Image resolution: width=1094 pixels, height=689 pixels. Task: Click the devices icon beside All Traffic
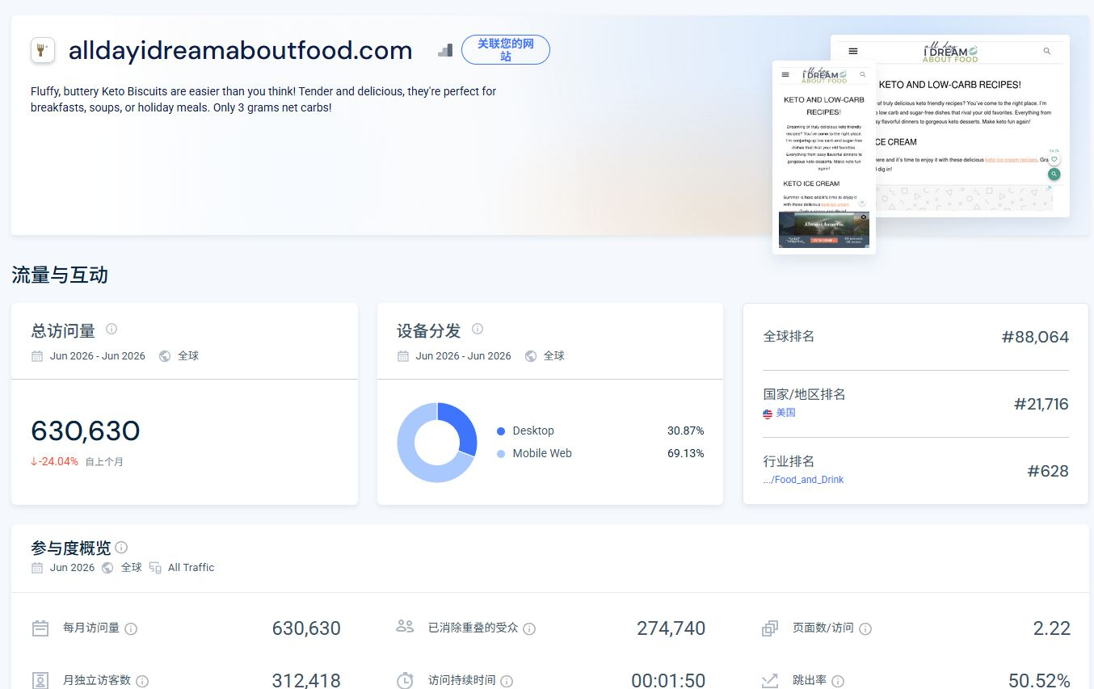155,568
